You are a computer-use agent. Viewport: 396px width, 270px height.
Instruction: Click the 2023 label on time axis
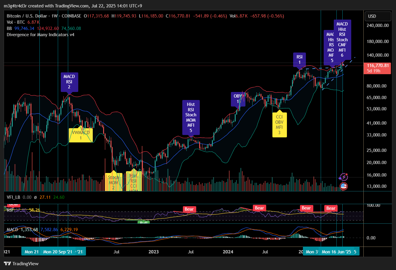(x=154, y=252)
